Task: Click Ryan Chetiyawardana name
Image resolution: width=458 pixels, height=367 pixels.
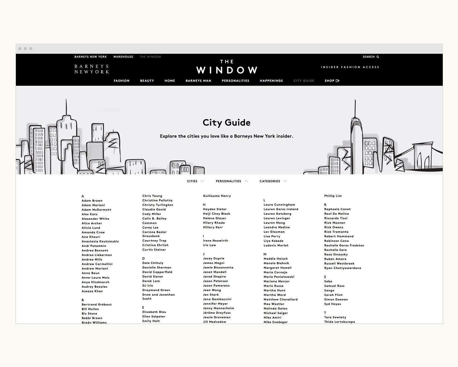Action: click(343, 268)
